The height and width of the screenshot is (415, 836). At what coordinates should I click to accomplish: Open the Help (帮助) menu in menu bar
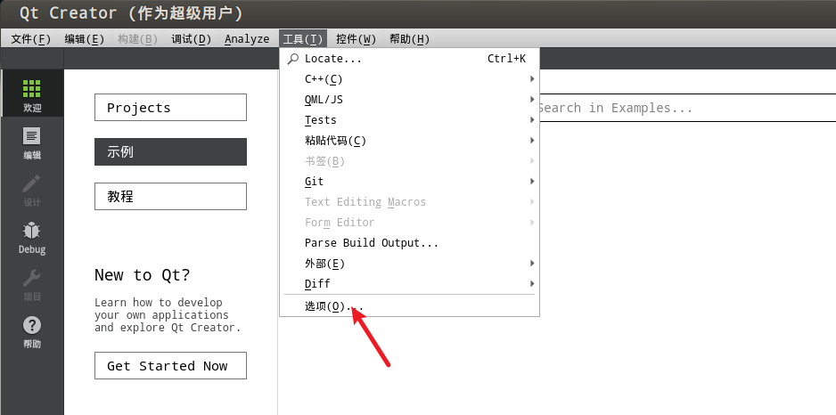[409, 39]
